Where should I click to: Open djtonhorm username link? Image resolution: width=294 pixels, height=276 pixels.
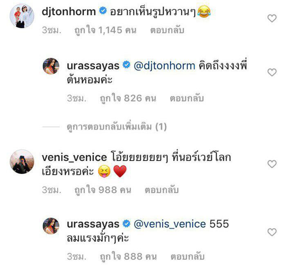tap(69, 11)
